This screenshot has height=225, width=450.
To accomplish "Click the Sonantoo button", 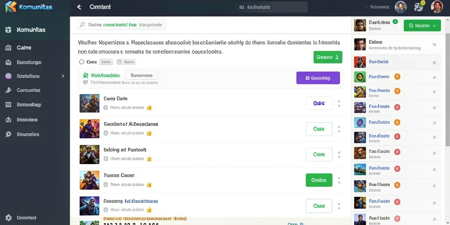I will click(141, 75).
